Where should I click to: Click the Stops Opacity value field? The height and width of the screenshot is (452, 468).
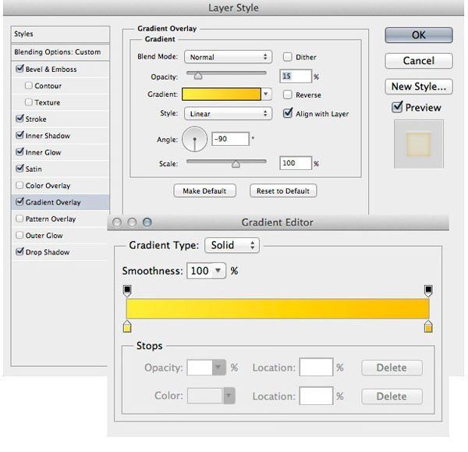pos(200,367)
